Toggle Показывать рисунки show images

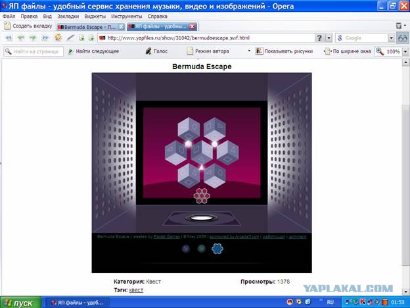coord(285,51)
